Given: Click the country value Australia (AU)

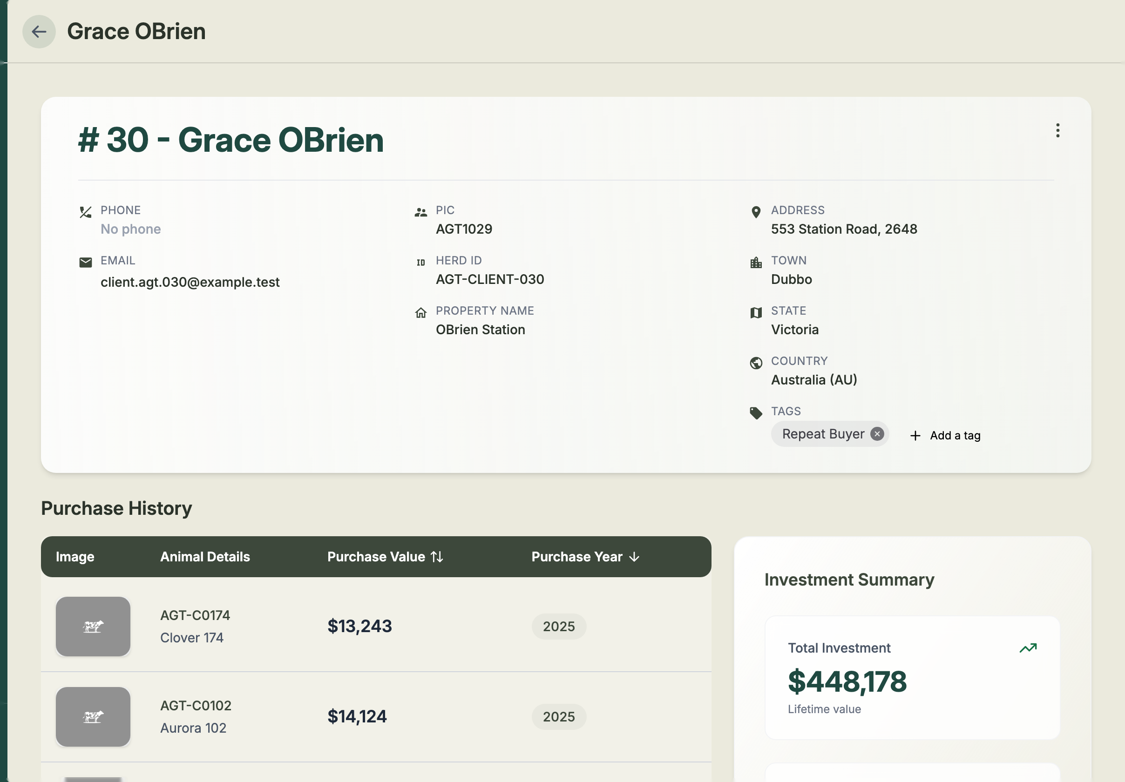Looking at the screenshot, I should pyautogui.click(x=814, y=379).
